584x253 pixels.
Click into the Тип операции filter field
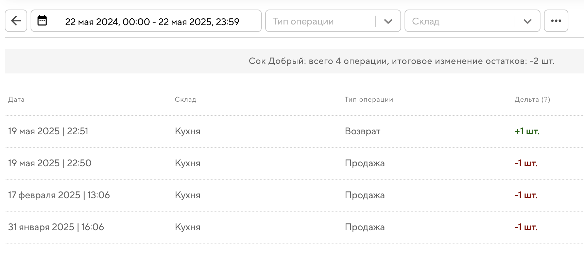[x=320, y=21]
